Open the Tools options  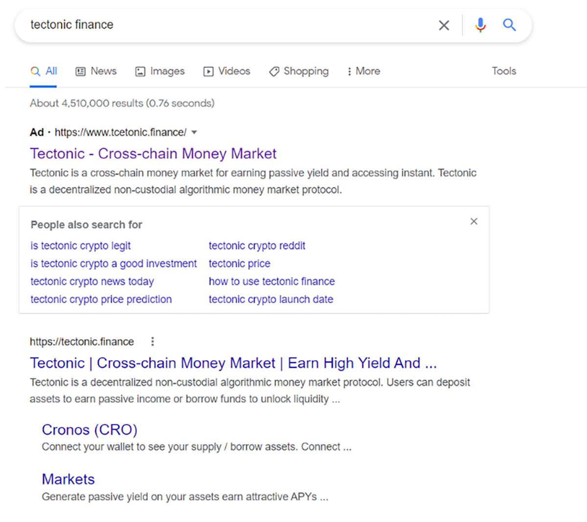(x=503, y=71)
